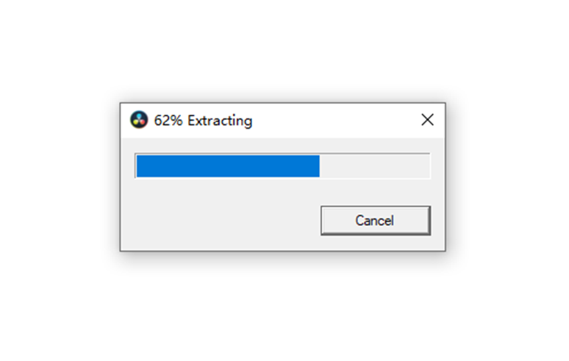Click the DaVinci Resolve icon in title bar
569x361 pixels.
click(x=139, y=120)
